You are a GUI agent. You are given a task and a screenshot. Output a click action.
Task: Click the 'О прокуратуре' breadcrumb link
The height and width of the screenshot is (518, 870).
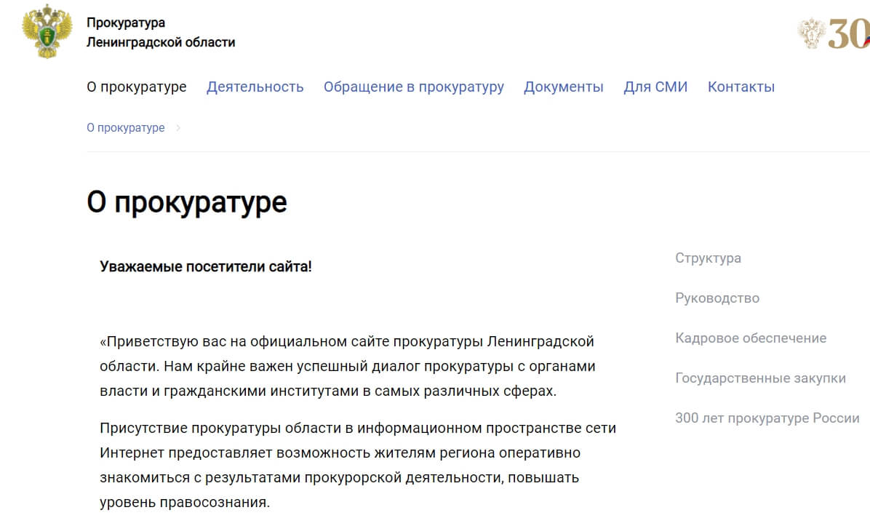tap(125, 128)
